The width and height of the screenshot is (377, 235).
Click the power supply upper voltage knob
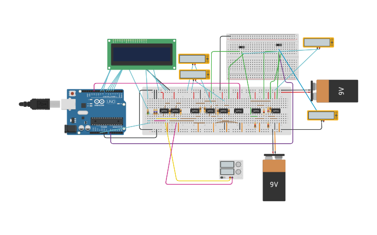pos(238,164)
